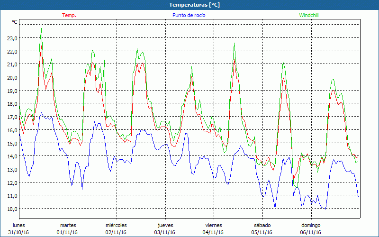This screenshot has height=237, width=379.
Task: Select the martes day label
Action: coord(68,225)
